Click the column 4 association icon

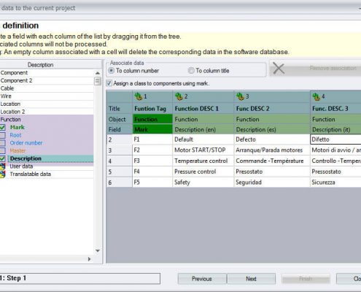point(317,96)
